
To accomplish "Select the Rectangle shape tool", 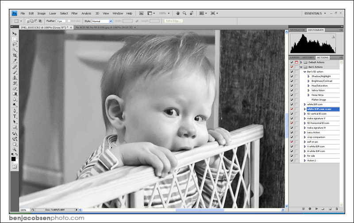I will [x=15, y=127].
